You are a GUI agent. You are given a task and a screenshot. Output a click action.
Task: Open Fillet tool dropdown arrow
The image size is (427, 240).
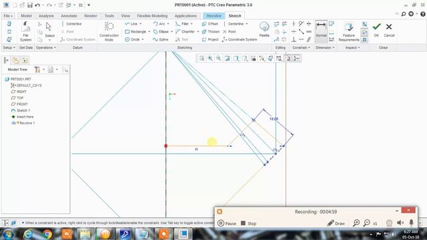[191, 24]
